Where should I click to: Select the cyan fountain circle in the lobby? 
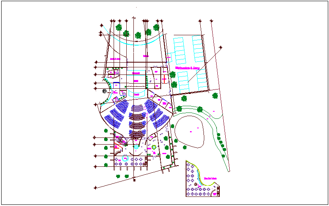coord(137,147)
